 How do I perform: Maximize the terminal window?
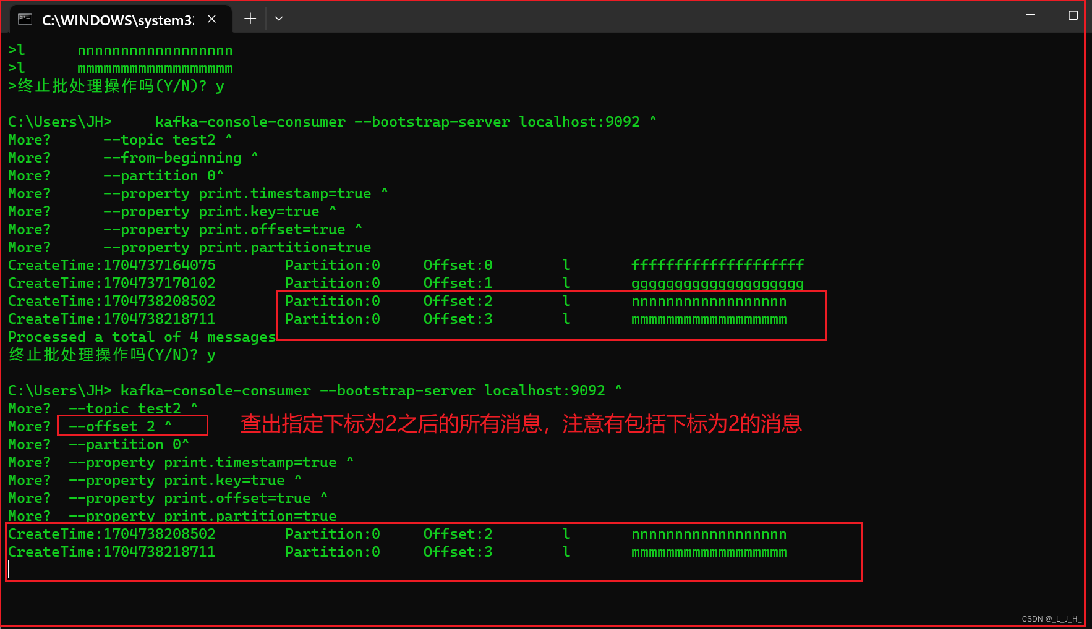[x=1073, y=15]
